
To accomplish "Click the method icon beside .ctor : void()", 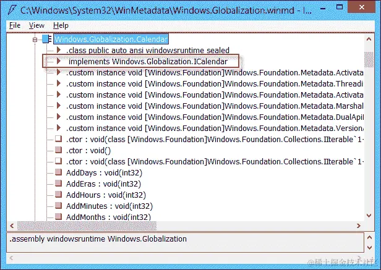I will tap(59, 150).
